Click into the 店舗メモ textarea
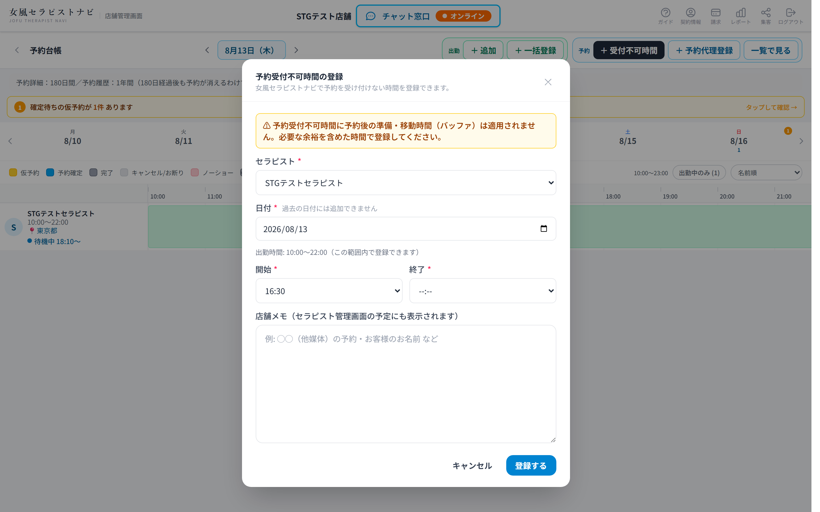820x512 pixels. (406, 384)
